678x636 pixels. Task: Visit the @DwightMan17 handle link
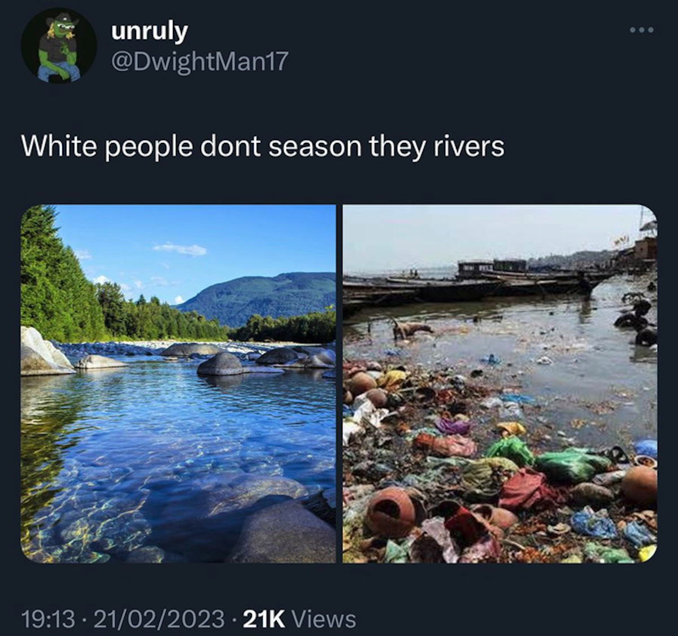pos(200,62)
